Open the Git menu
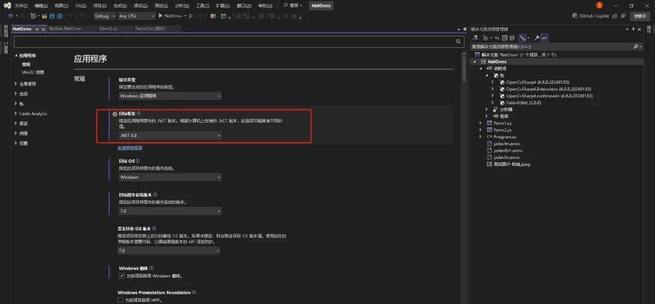The image size is (655, 304). click(x=81, y=5)
